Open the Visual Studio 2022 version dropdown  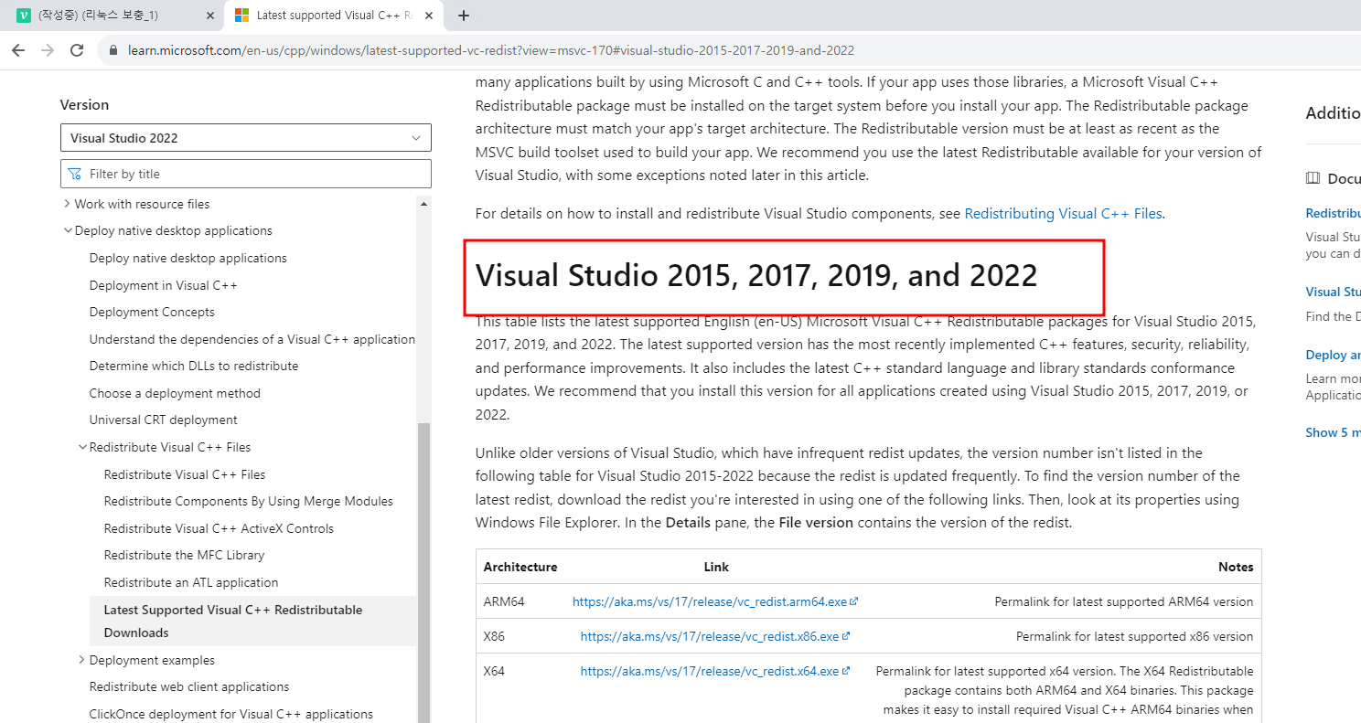(x=246, y=138)
